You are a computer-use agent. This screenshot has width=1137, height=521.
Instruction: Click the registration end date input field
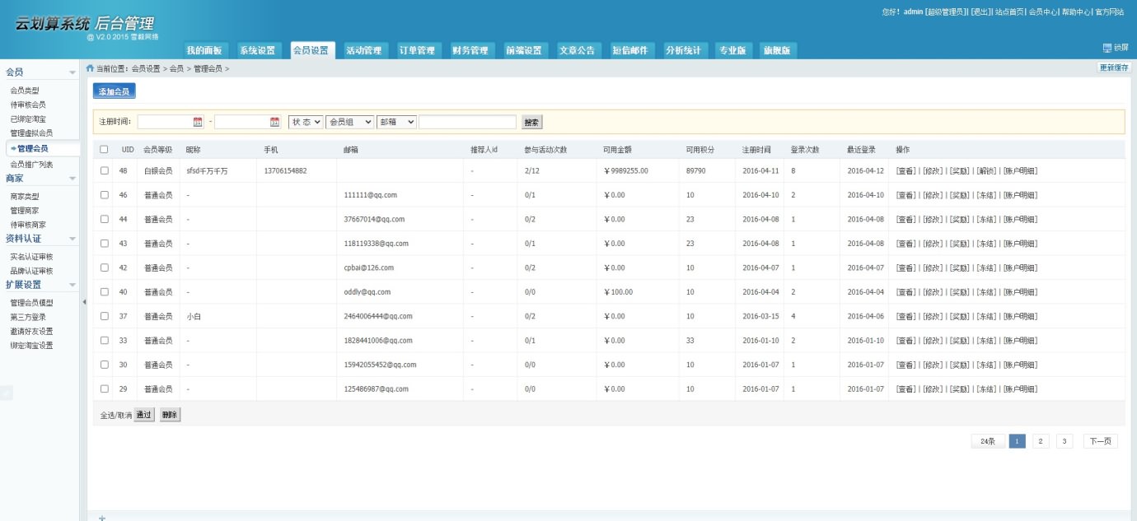[247, 122]
